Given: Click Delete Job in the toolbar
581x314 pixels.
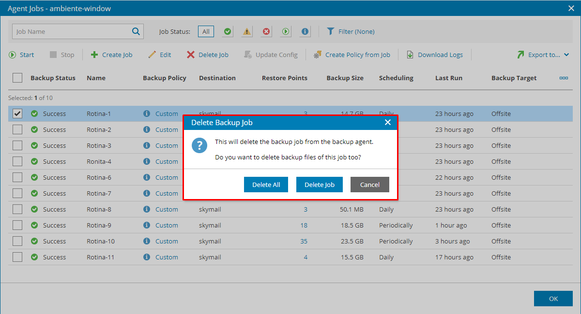Looking at the screenshot, I should coord(208,55).
